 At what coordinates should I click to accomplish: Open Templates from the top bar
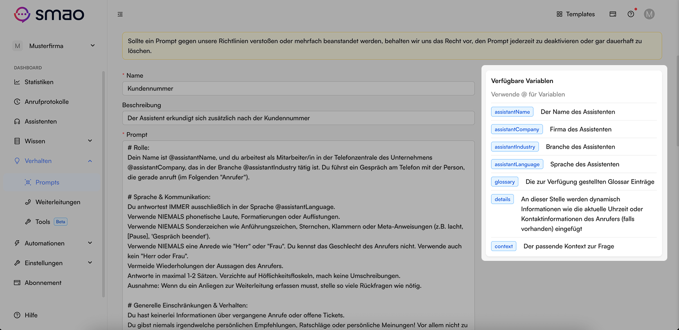pos(576,14)
